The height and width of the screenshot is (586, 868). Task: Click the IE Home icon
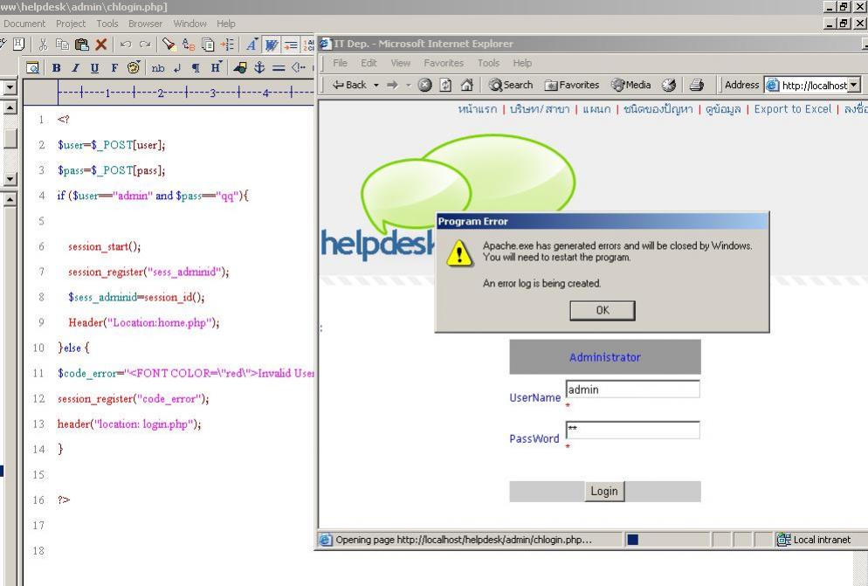pyautogui.click(x=466, y=85)
